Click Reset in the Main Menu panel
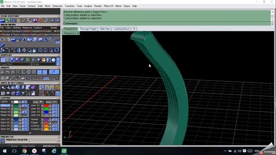The image size is (276, 155). [53, 28]
